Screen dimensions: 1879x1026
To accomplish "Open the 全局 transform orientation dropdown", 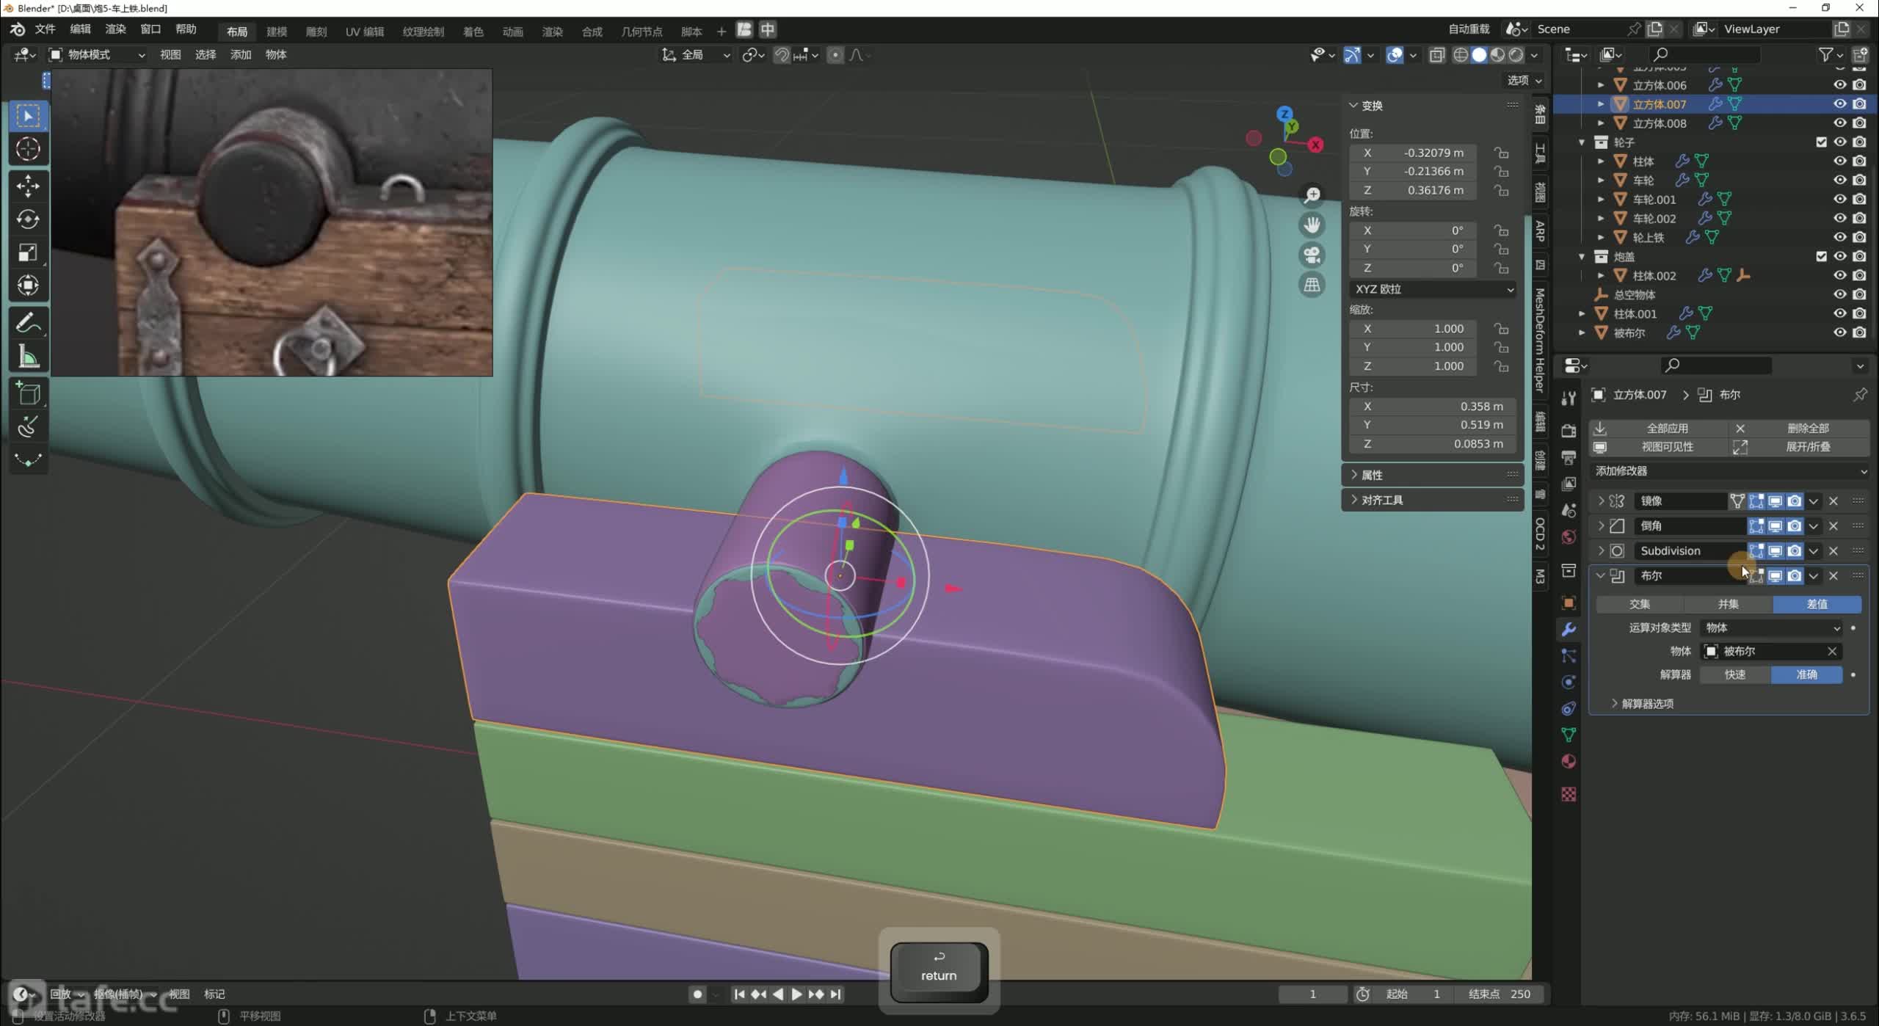I will (x=696, y=55).
